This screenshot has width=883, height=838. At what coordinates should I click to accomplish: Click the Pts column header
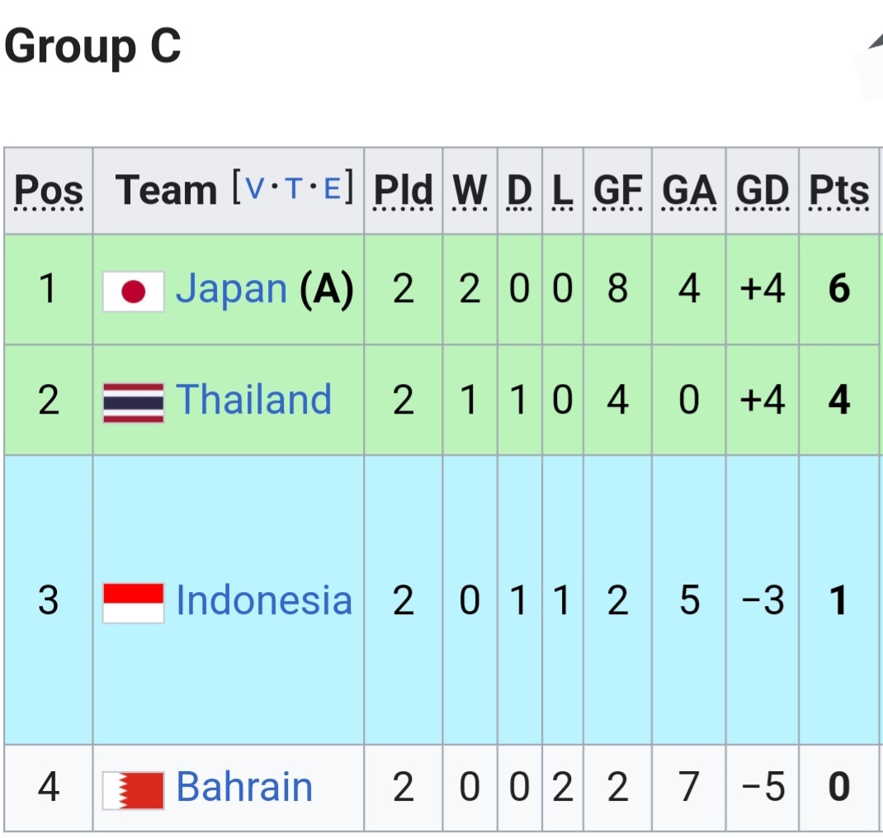[x=838, y=192]
